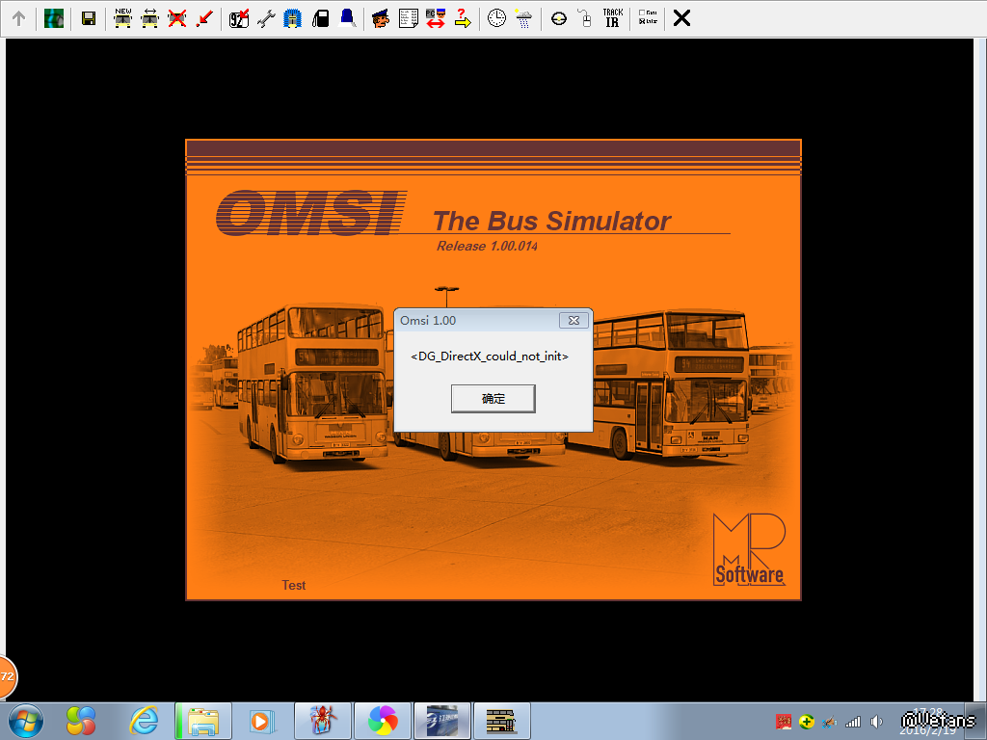The image size is (987, 740).
Task: Click the blue bell-shaped toolbar icon
Action: pos(347,19)
